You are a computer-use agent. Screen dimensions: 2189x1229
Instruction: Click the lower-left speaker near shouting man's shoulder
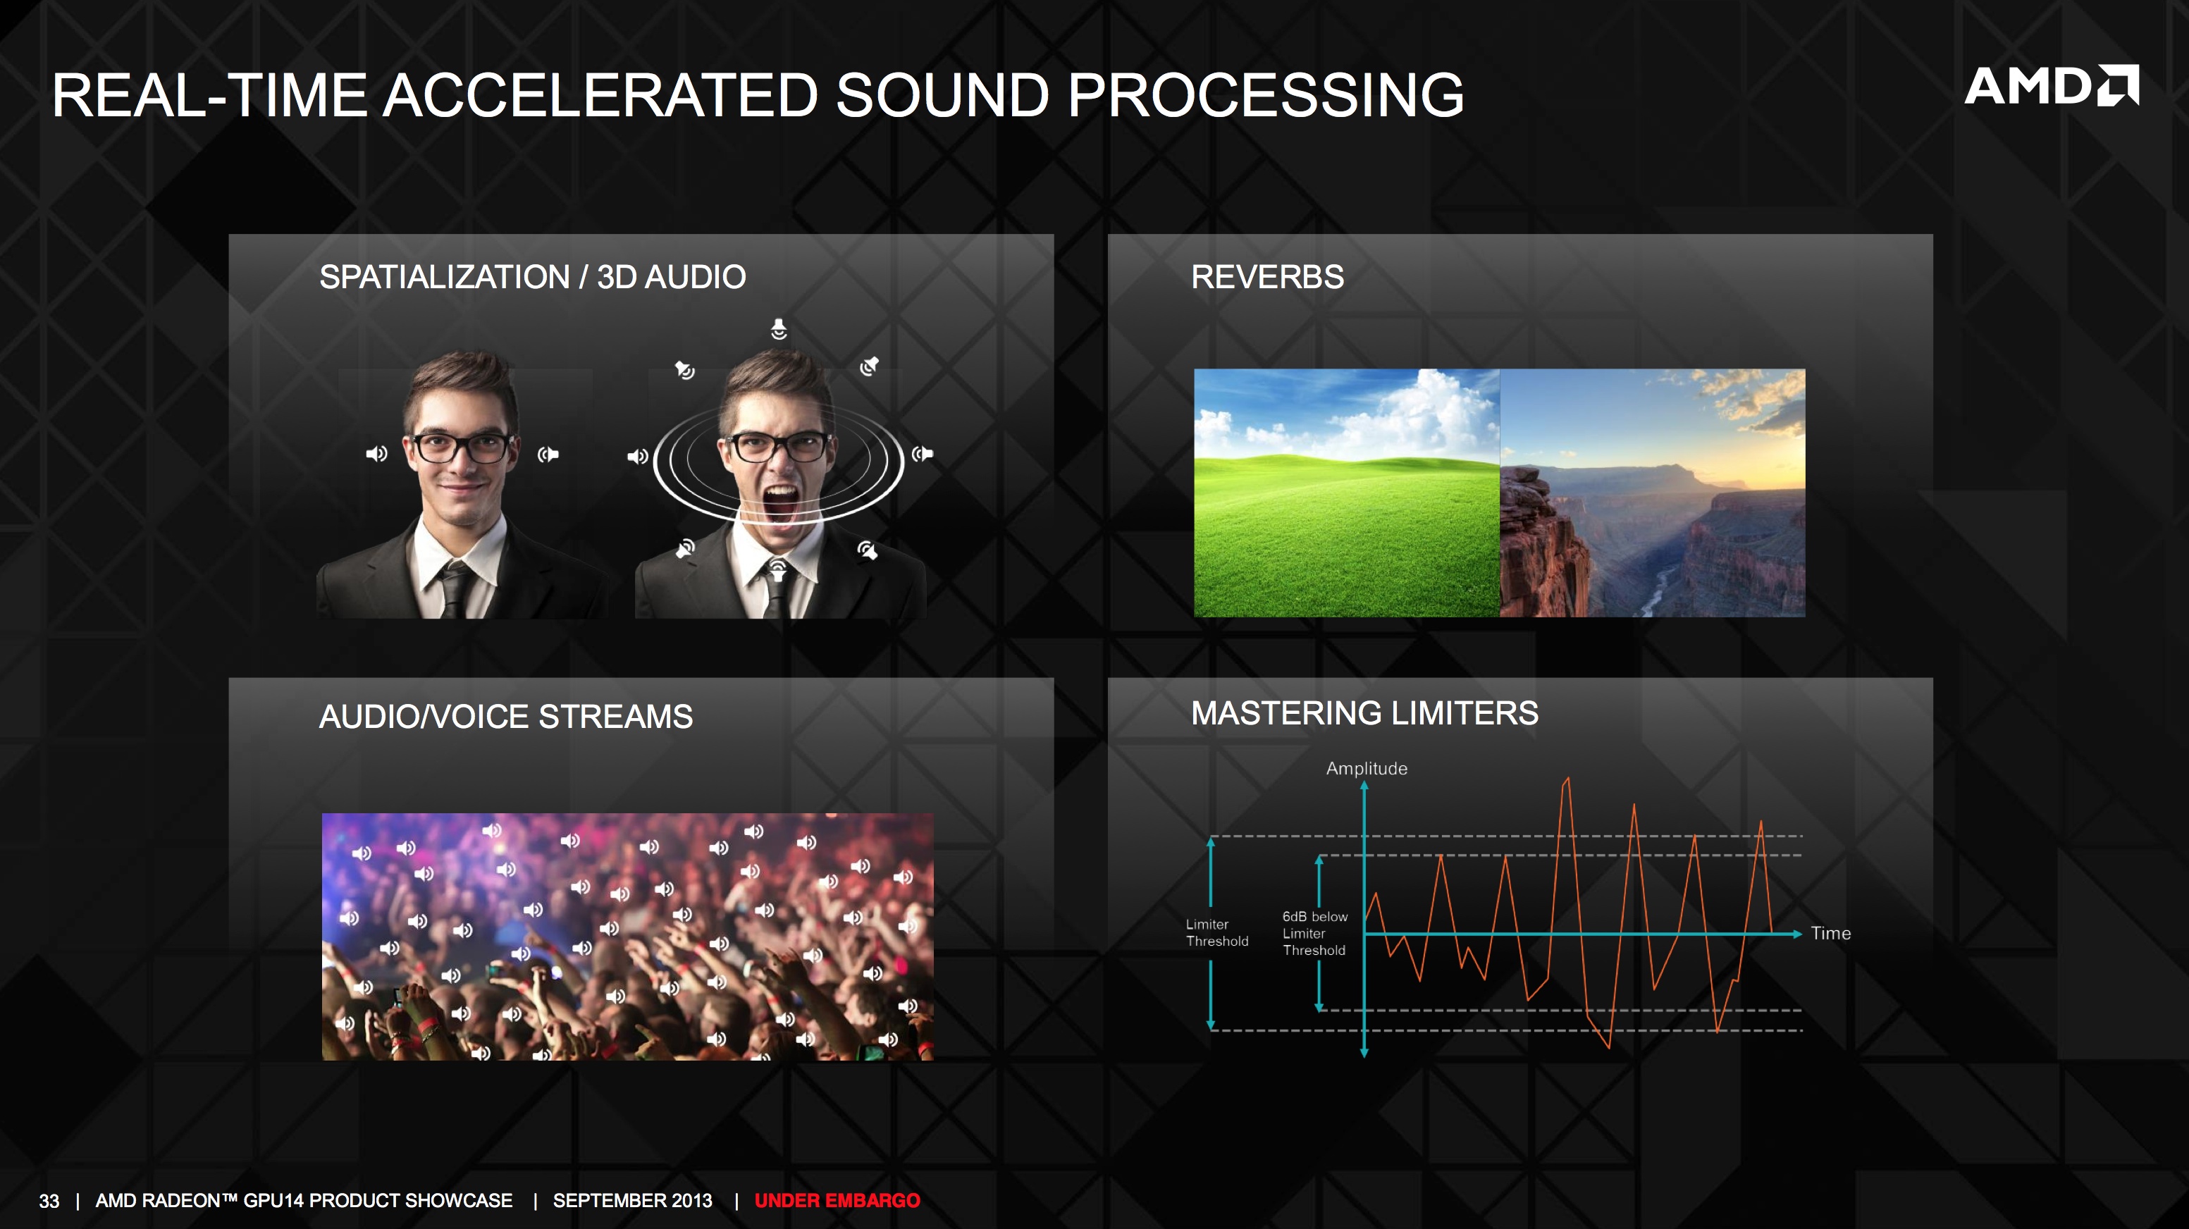tap(685, 548)
